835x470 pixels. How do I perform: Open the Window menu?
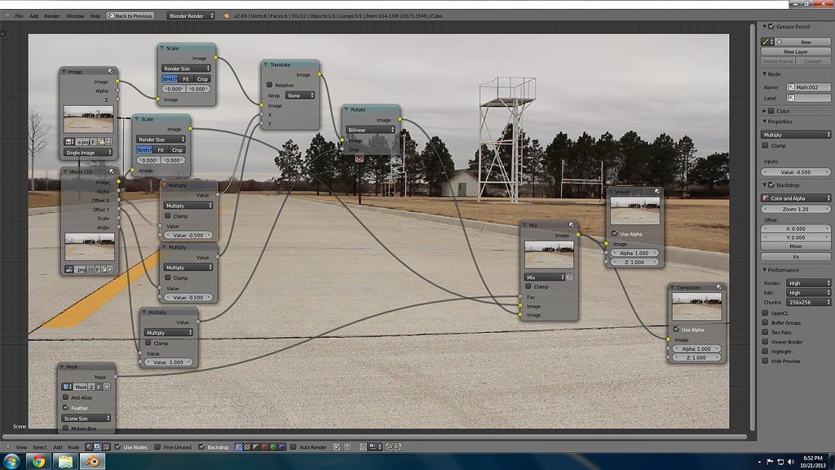pyautogui.click(x=75, y=16)
